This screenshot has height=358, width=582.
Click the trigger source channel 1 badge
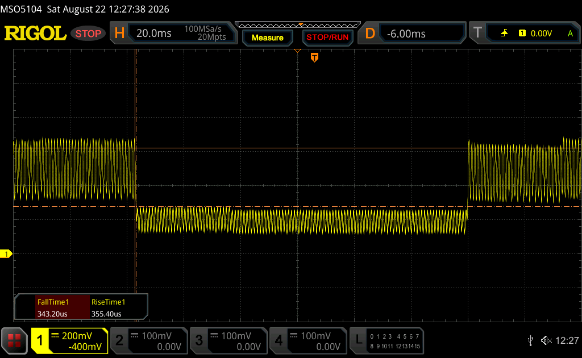522,34
